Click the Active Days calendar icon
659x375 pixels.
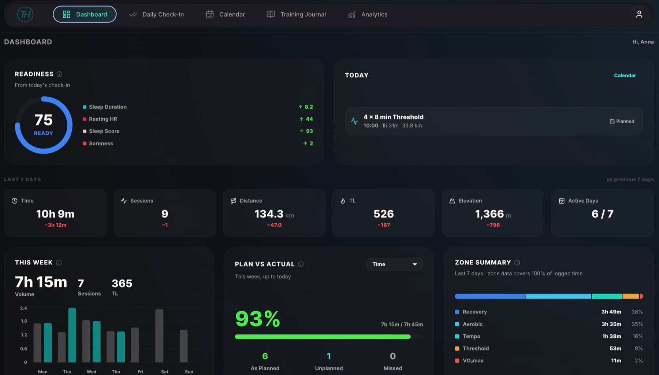tap(562, 201)
